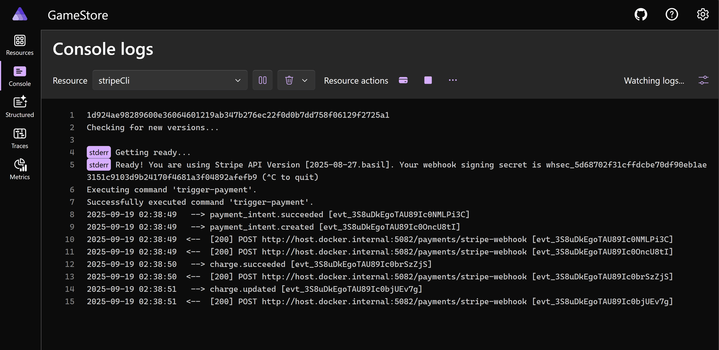Viewport: 719px width, 350px height.
Task: Click "Executing command 'trigger-payment'" log line
Action: point(172,190)
